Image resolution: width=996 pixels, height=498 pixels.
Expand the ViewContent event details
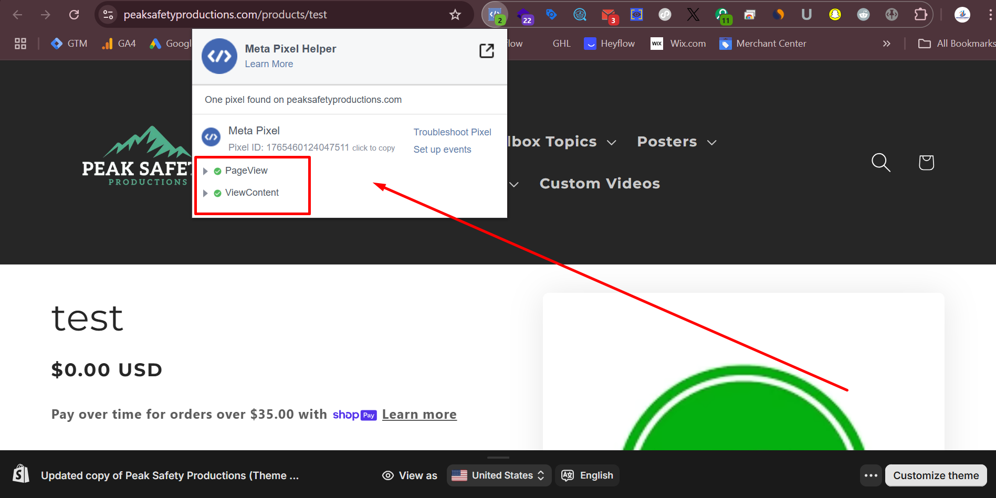[205, 193]
